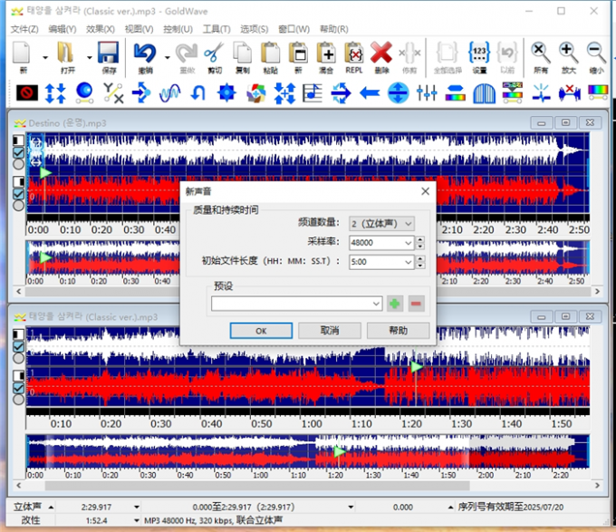Click the green plus add preset button

pos(395,304)
